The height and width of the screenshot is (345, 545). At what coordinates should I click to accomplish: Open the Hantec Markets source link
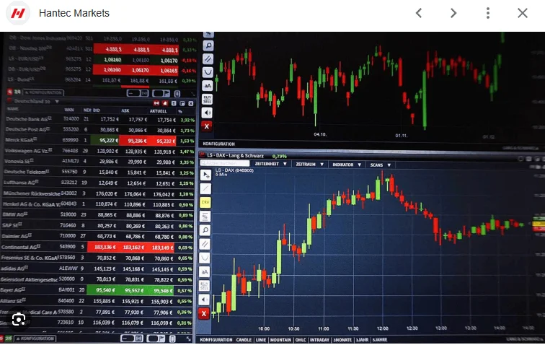pyautogui.click(x=74, y=13)
